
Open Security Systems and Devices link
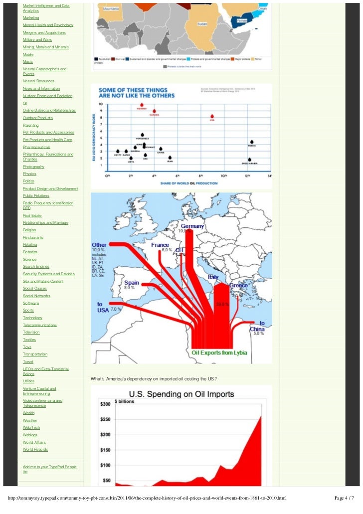pyautogui.click(x=49, y=274)
